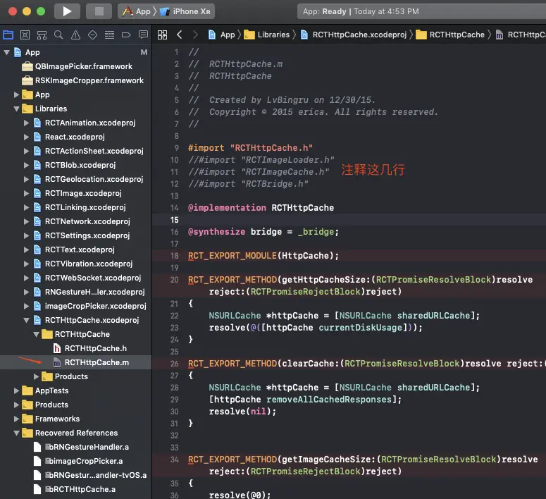546x499 pixels.
Task: Expand the AppTests group
Action: click(16, 391)
